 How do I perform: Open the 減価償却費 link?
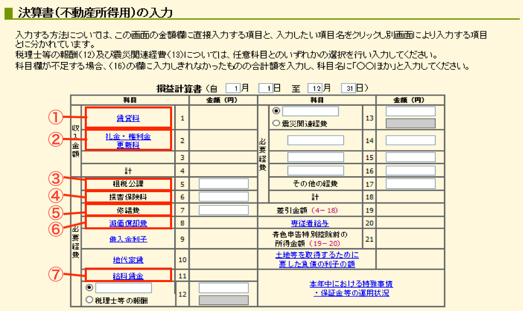[x=128, y=223]
